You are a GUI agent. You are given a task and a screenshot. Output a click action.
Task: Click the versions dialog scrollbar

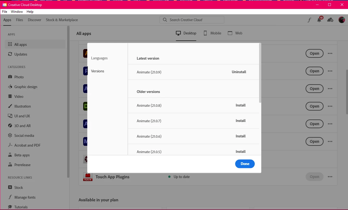(x=260, y=73)
